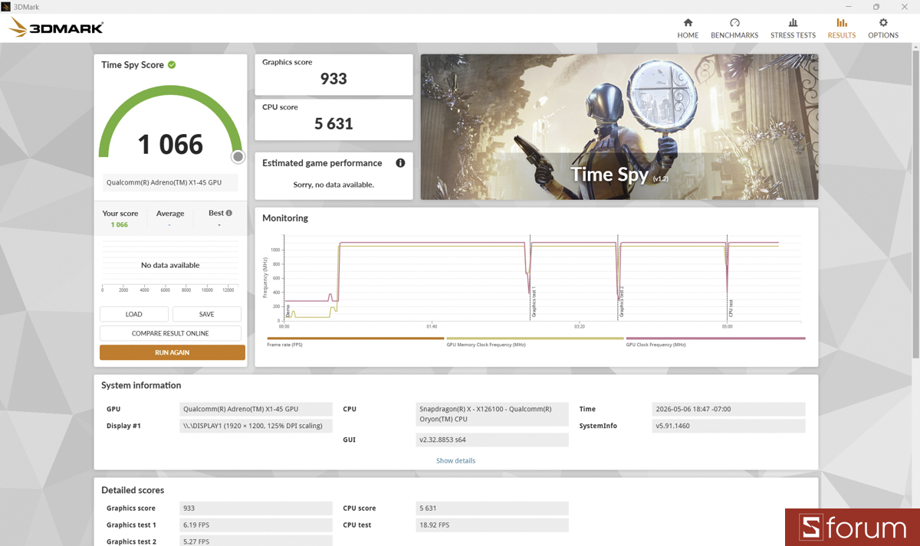920x546 pixels.
Task: Select the RESULTS tab
Action: point(842,28)
